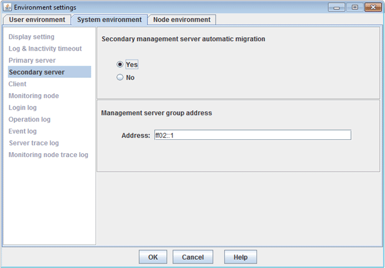The image size is (385, 268).
Task: Open Server trace log settings
Action: point(34,143)
